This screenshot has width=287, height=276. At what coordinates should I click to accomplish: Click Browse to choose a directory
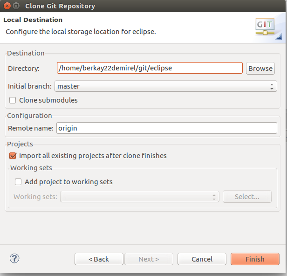click(x=260, y=69)
